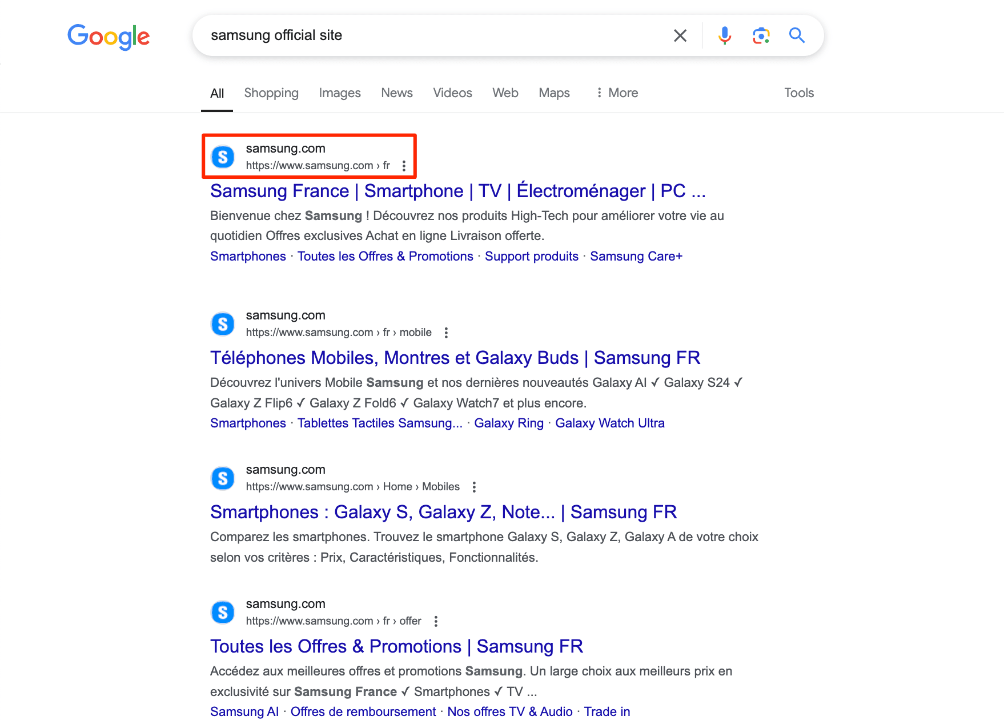
Task: Open the Galaxy Ring sitelink
Action: click(x=509, y=423)
